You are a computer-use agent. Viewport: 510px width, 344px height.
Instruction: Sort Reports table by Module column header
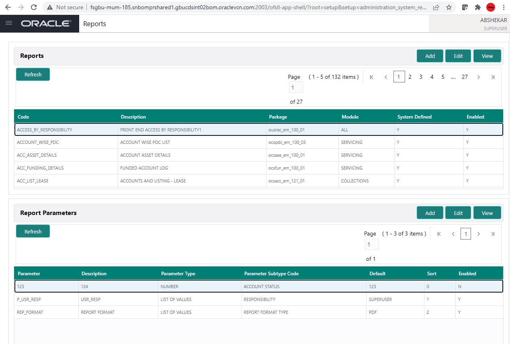click(x=350, y=117)
